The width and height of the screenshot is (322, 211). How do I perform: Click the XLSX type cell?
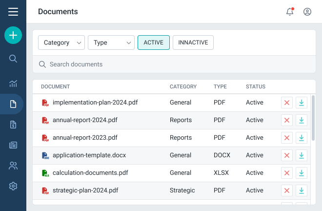221,173
